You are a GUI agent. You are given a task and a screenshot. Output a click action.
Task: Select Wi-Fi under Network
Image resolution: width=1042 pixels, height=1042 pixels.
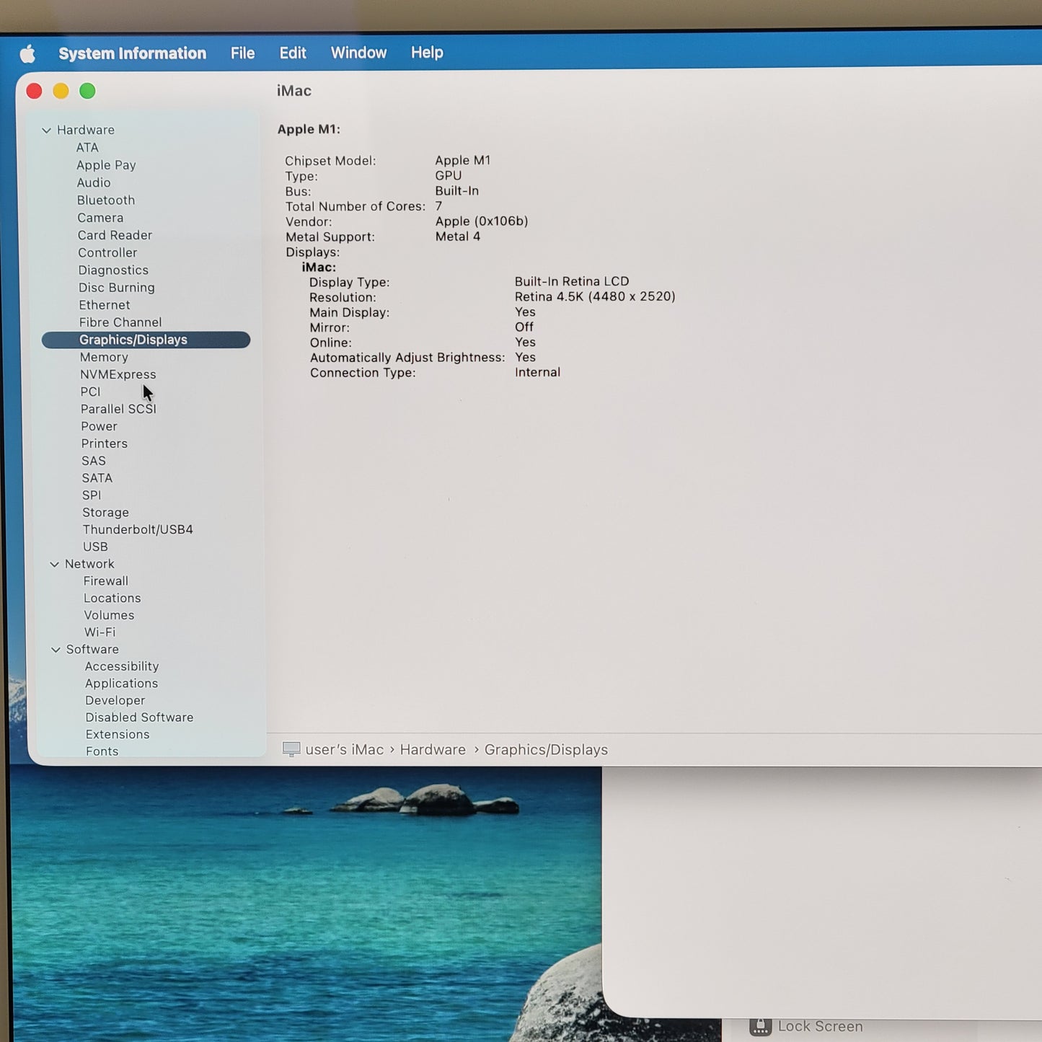[100, 632]
